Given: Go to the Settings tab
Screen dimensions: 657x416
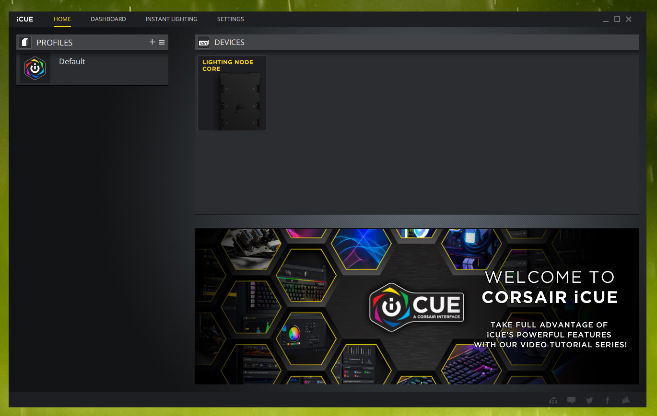Looking at the screenshot, I should 231,19.
